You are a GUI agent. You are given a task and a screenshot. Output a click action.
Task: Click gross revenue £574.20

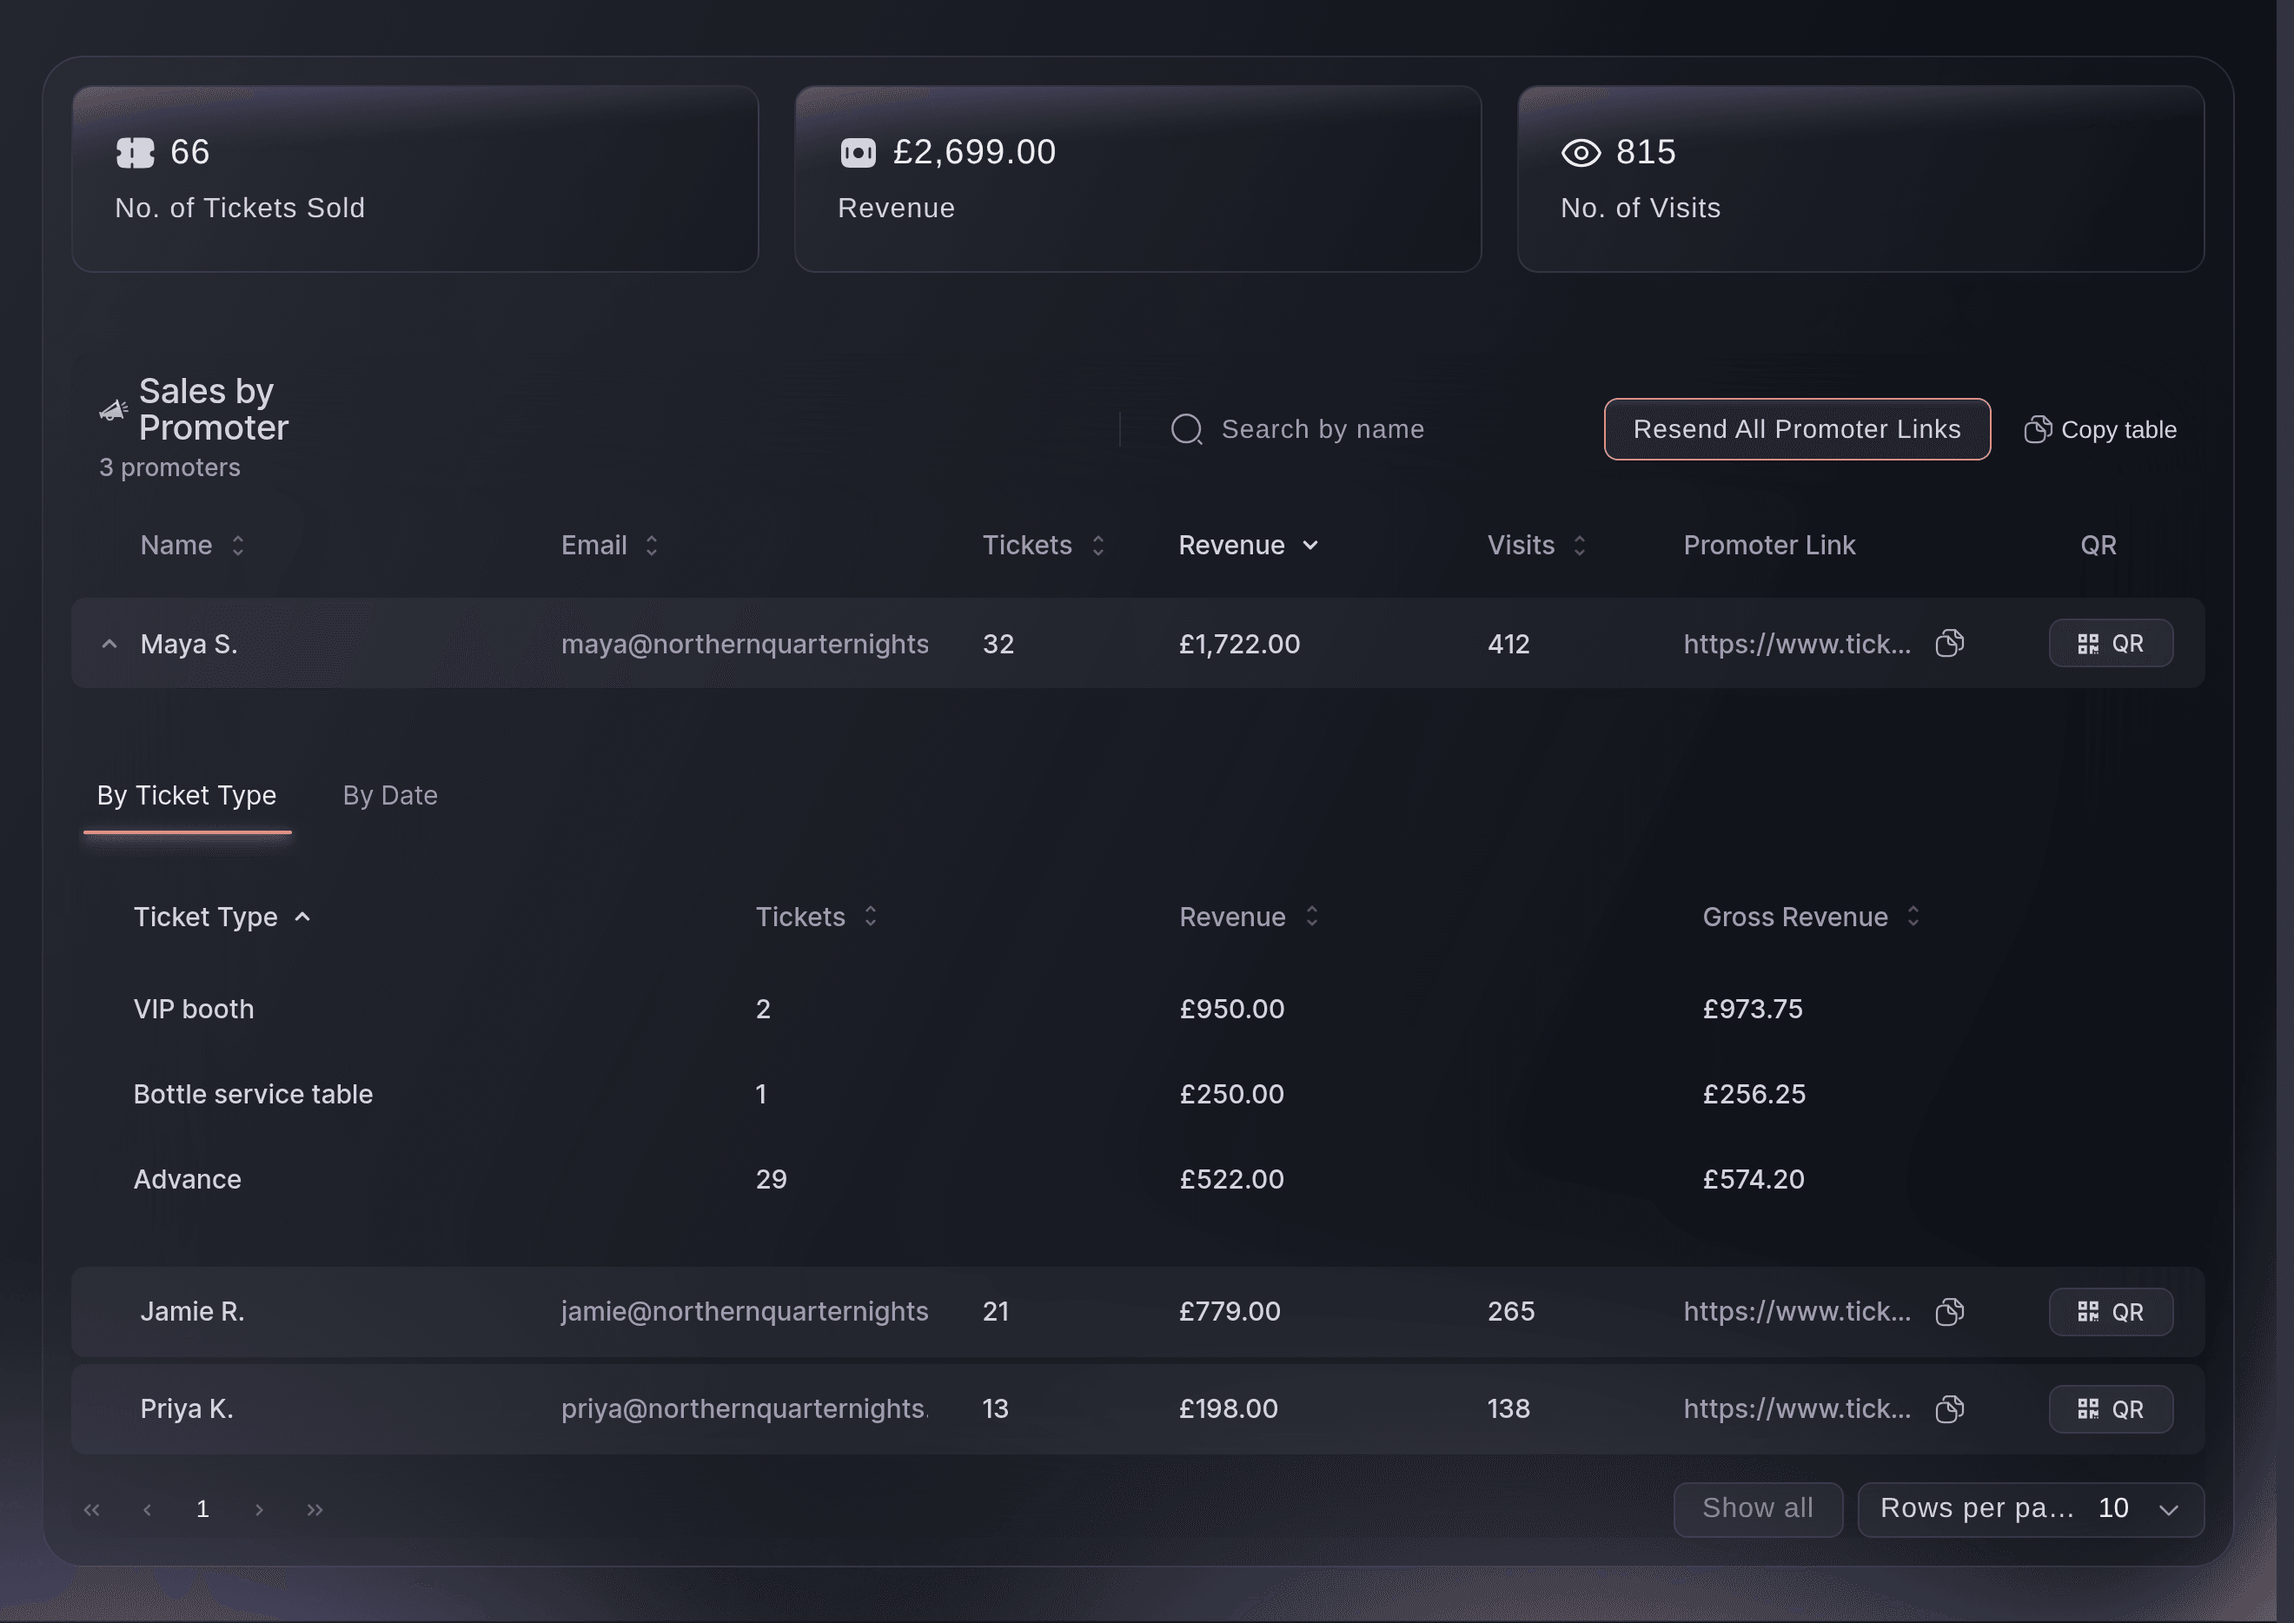(x=1754, y=1179)
